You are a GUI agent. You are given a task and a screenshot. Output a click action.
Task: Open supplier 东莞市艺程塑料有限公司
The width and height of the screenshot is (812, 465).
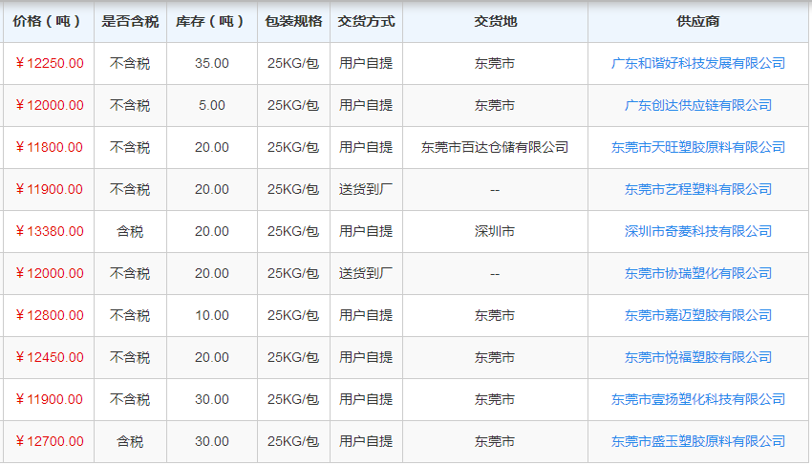[697, 189]
